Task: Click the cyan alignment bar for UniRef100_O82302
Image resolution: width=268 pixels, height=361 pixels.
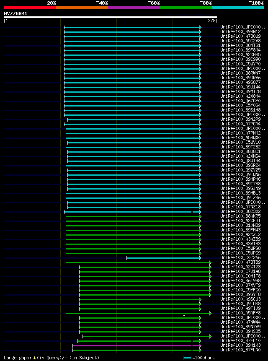Action: point(132,212)
